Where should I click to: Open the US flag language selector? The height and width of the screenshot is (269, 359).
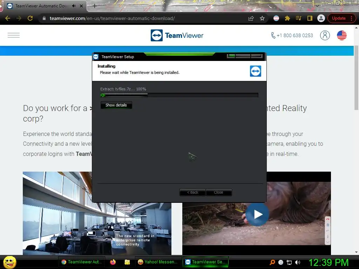341,35
